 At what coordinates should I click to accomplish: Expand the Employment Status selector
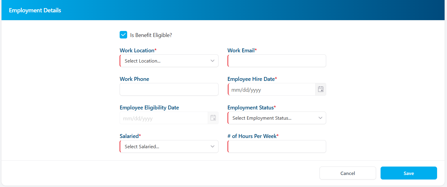277,118
